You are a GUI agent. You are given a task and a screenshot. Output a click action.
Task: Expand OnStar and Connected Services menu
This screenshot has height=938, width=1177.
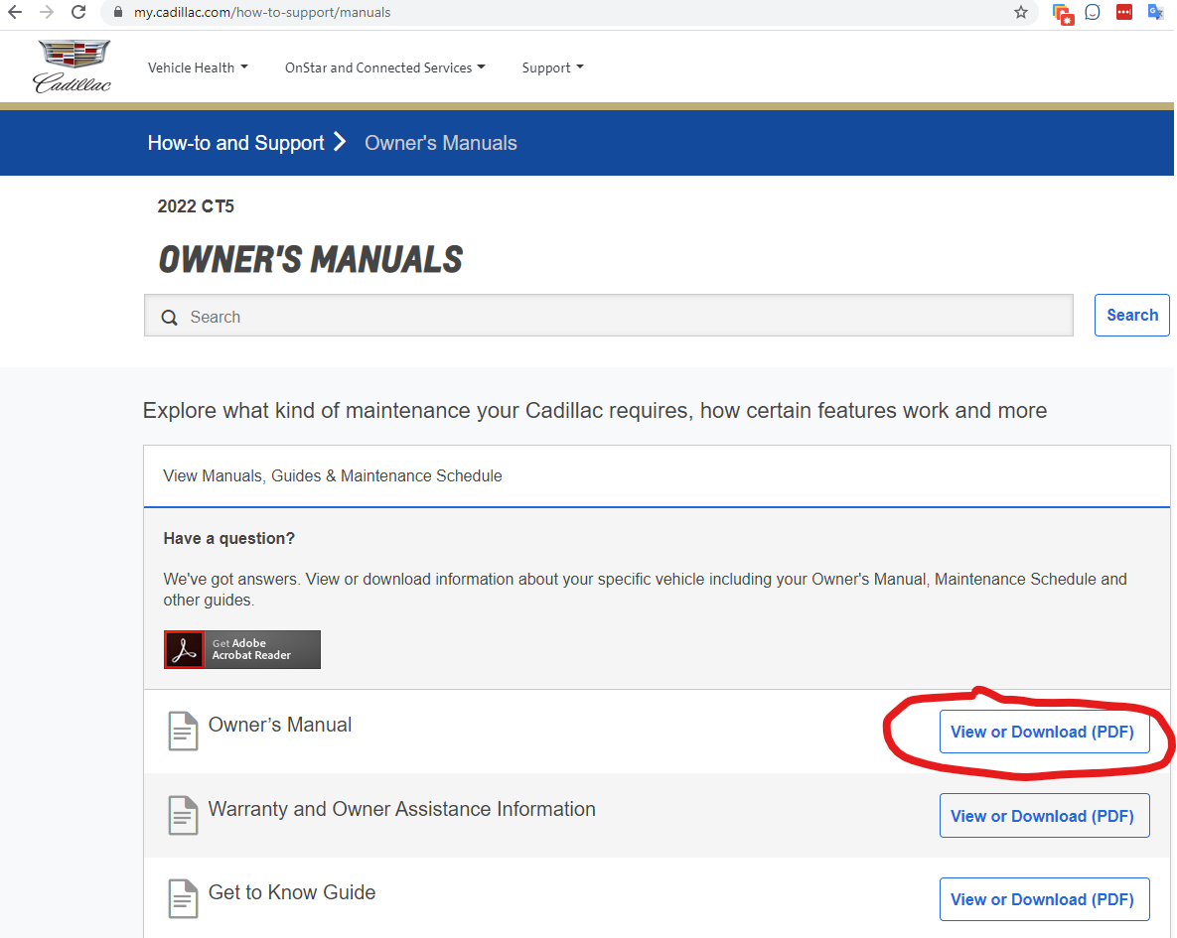(x=384, y=67)
